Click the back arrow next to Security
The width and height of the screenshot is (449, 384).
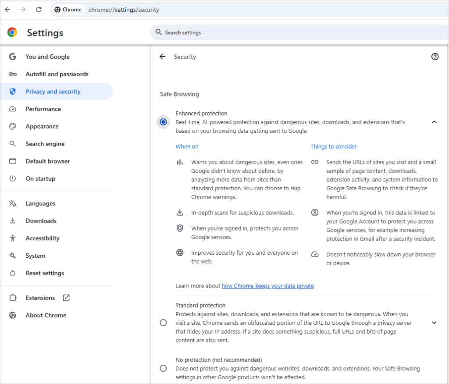click(162, 57)
